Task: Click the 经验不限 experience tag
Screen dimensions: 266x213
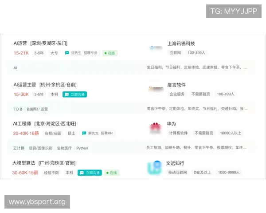Action: (51, 173)
